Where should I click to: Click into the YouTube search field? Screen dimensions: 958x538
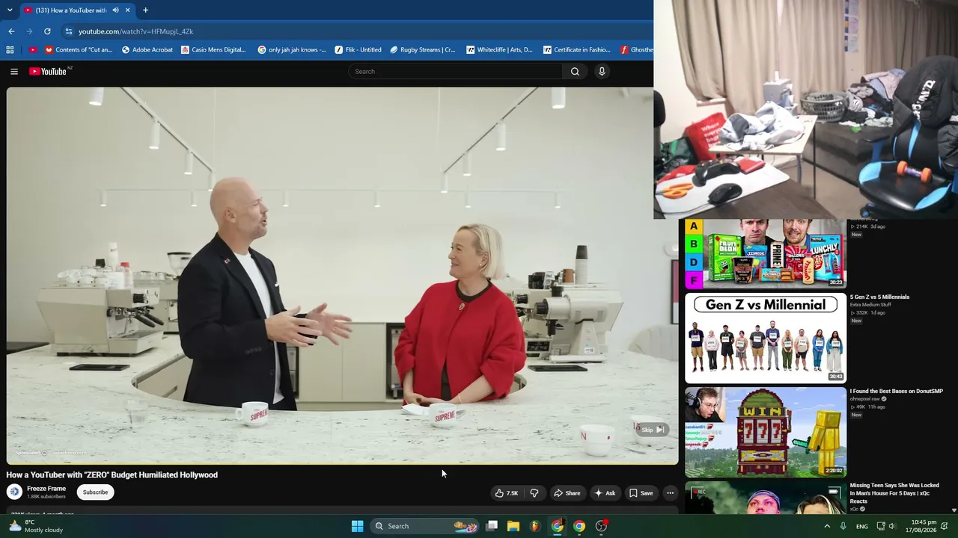point(457,72)
